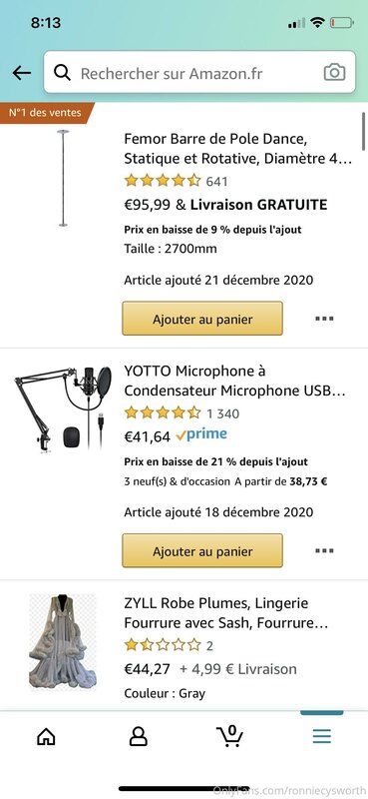Open ZYLL Robe Plumes product title
The width and height of the screenshot is (368, 799).
[225, 613]
